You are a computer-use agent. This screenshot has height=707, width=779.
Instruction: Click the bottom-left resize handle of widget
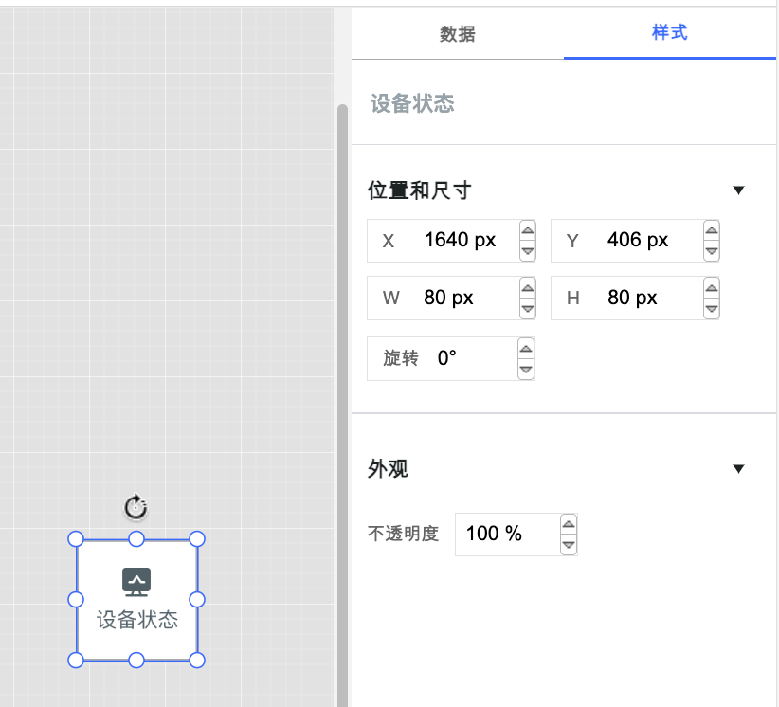pyautogui.click(x=76, y=661)
